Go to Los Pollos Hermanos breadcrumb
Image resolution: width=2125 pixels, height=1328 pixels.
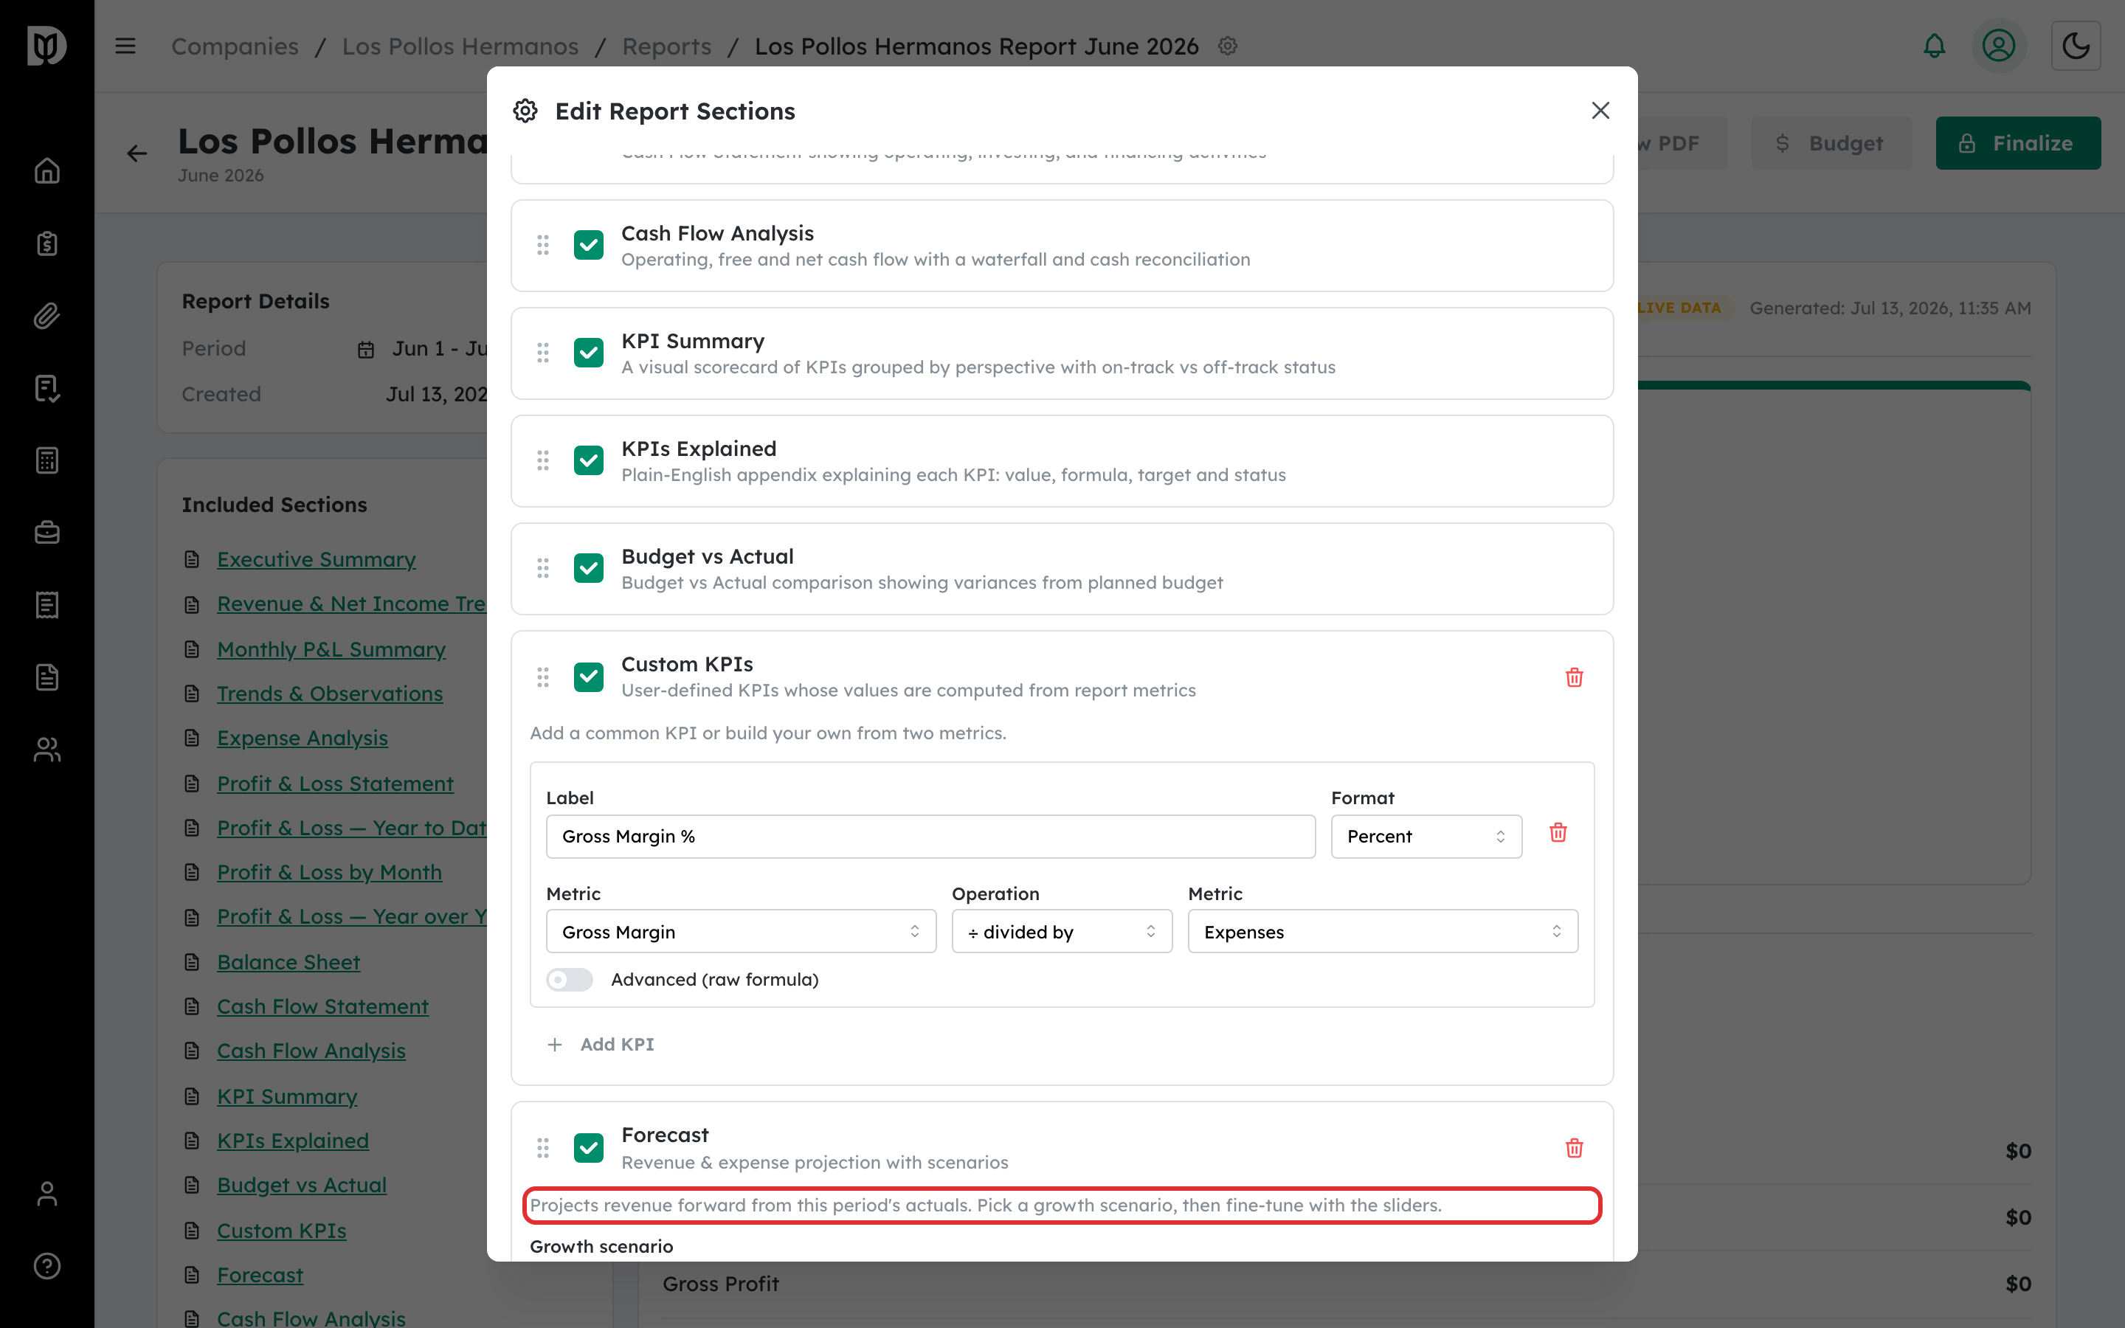(460, 46)
